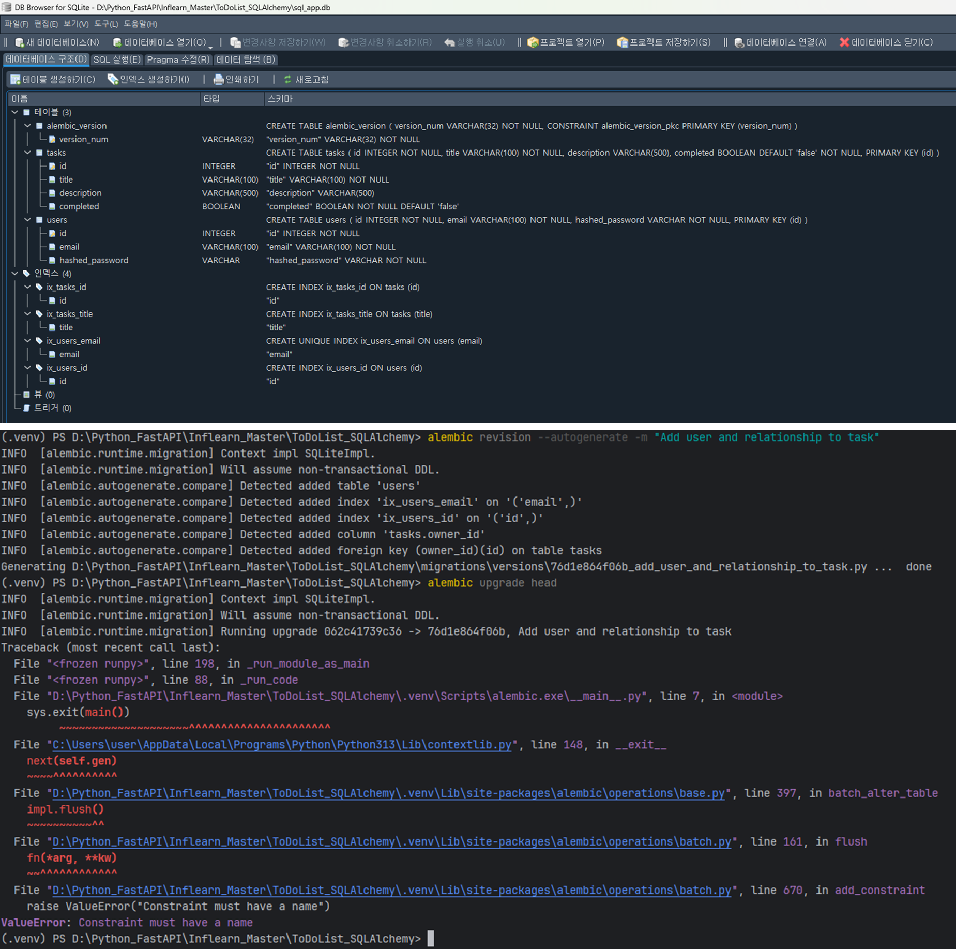Viewport: 956px width, 949px height.
Task: Collapse the alembic_version table node
Action: click(27, 126)
